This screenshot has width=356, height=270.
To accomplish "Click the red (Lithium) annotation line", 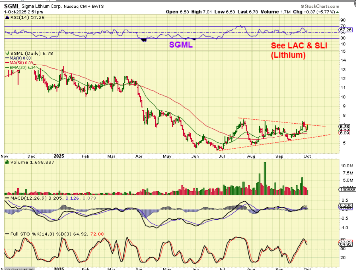I will tap(288, 55).
